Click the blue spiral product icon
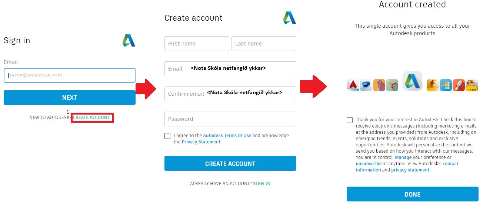 (x=366, y=85)
